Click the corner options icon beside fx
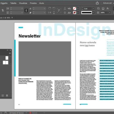Screen dimensions: 114x114 103,8
